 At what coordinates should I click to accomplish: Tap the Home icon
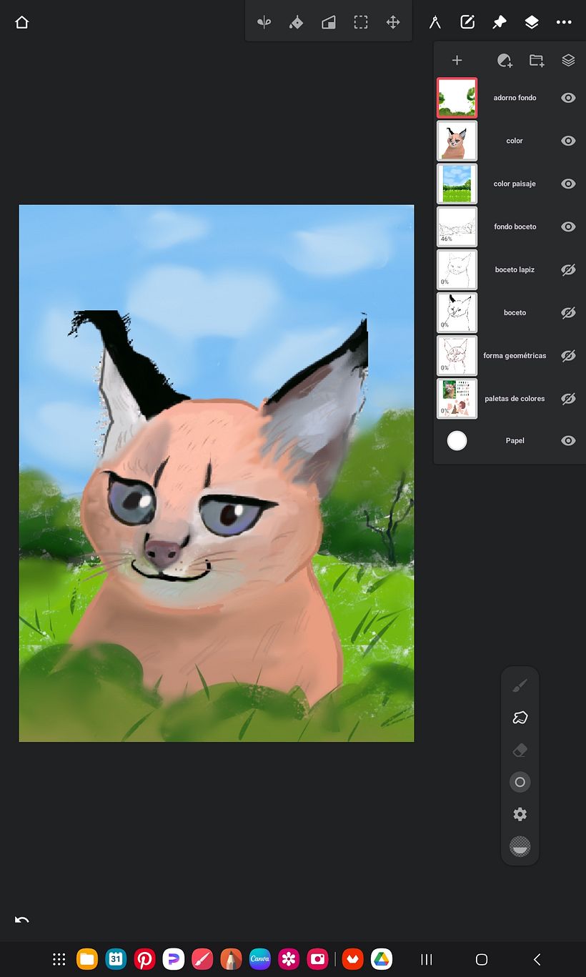click(x=21, y=22)
